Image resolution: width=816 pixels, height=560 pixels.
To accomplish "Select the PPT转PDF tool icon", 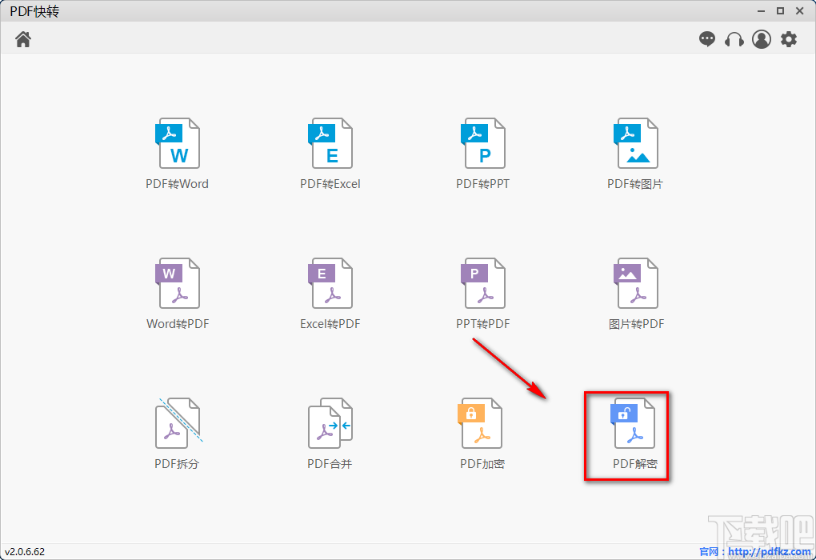I will 483,283.
